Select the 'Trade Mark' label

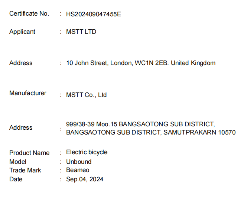[x=25, y=171]
